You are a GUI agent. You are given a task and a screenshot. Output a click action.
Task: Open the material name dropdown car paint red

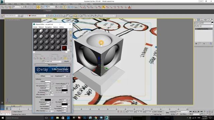pos(53,61)
